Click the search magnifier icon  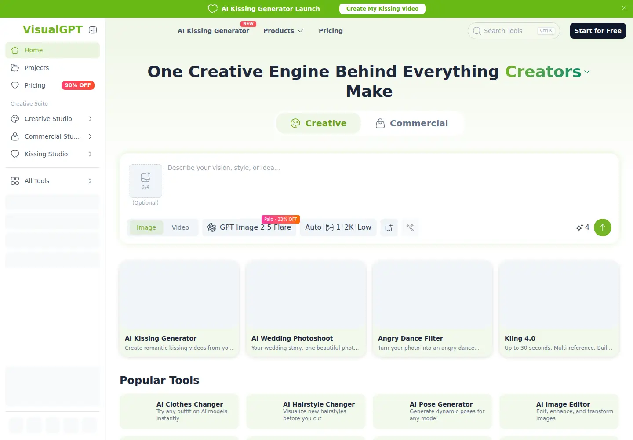477,31
